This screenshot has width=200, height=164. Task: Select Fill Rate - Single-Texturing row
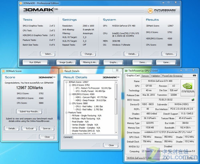click(86, 116)
